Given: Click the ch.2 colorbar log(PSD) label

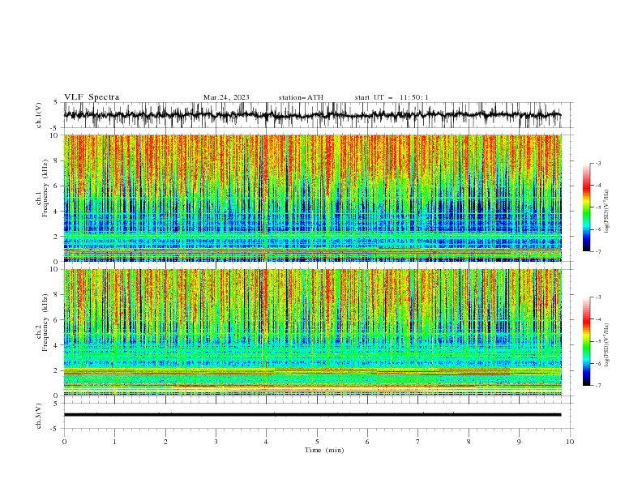Looking at the screenshot, I should [x=607, y=345].
